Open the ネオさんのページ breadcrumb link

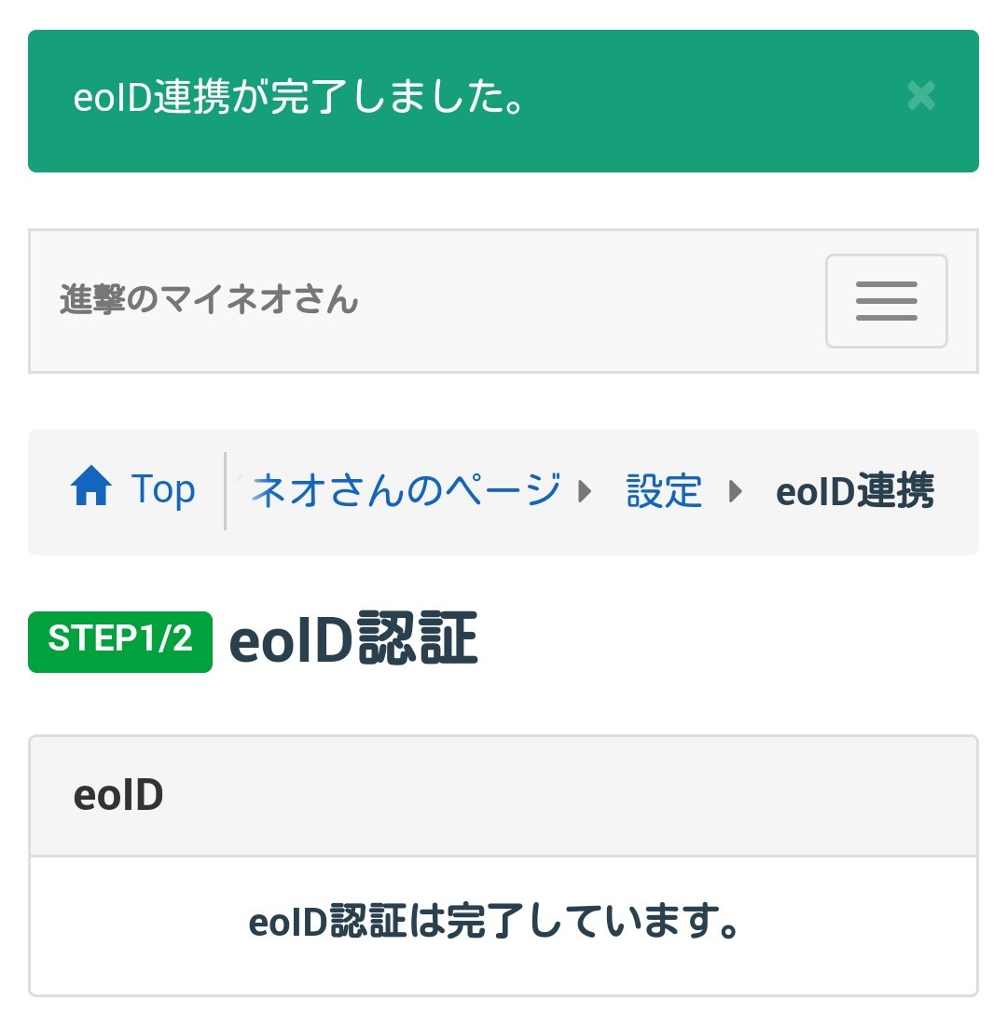tap(407, 490)
